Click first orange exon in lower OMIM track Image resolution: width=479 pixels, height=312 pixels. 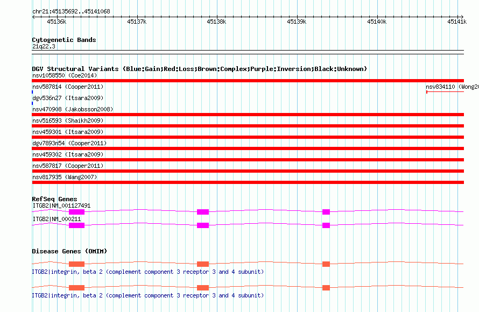[x=76, y=288]
